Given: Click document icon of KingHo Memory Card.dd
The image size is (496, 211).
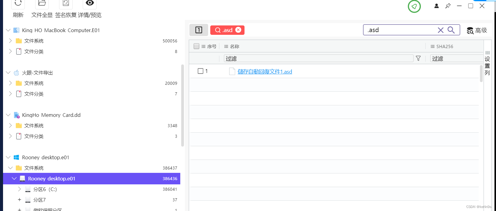Looking at the screenshot, I should click(16, 115).
